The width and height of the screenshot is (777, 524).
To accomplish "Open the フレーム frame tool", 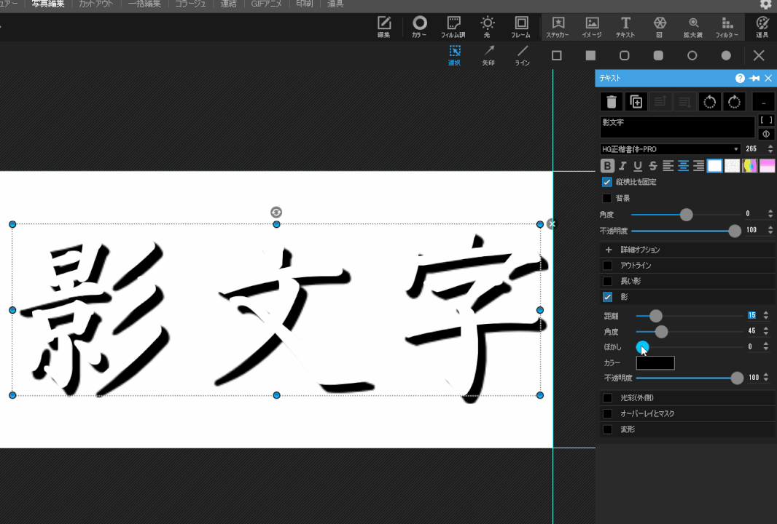I will click(521, 27).
